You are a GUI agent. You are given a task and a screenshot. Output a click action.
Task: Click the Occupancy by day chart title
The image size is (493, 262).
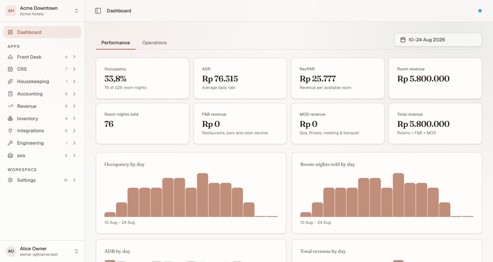(125, 164)
